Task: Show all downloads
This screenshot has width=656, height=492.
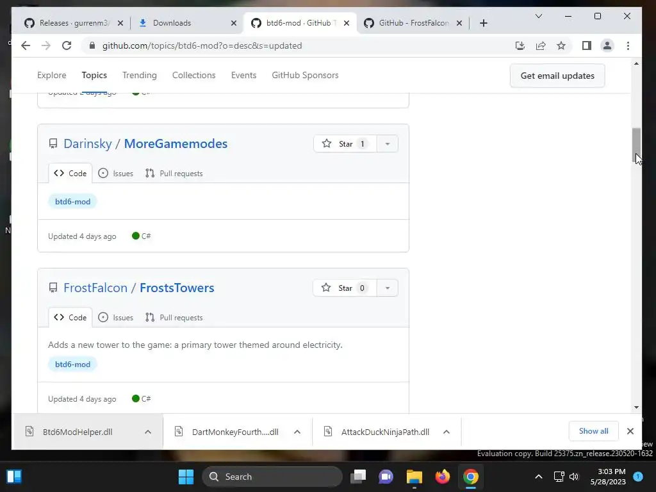Action: pos(593,431)
